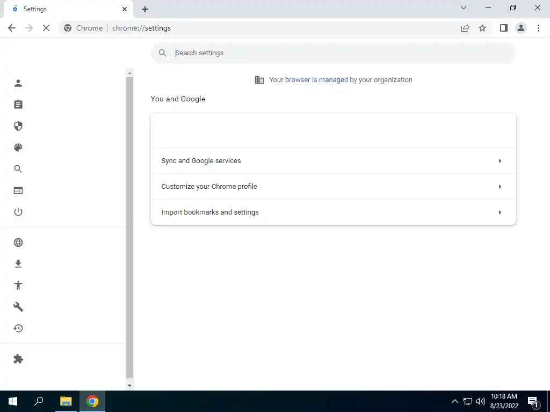
Task: Click the browser back arrow
Action: [x=12, y=28]
